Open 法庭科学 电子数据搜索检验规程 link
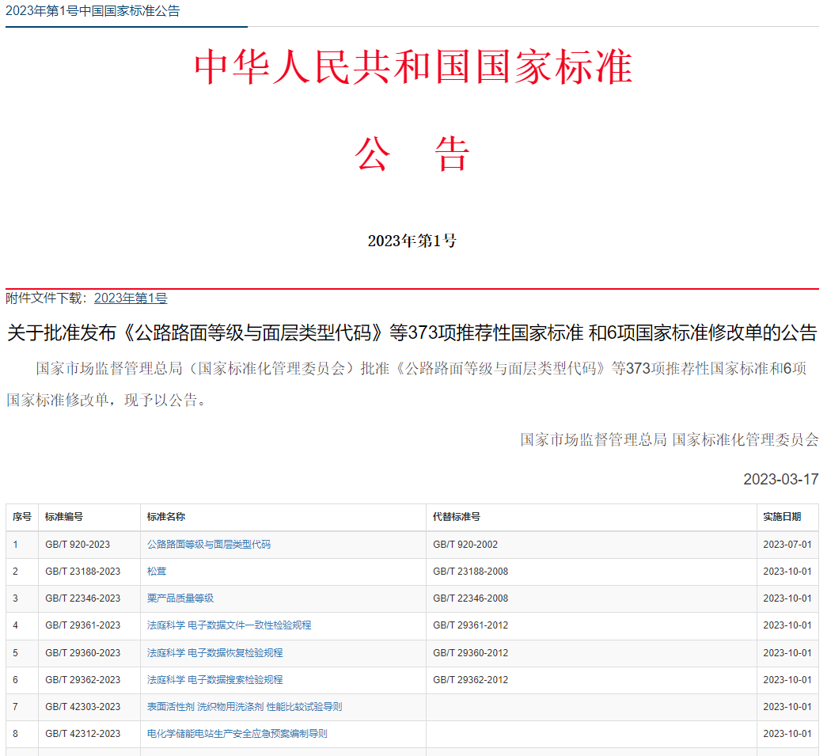Screen dimensions: 827x756 point(214,680)
